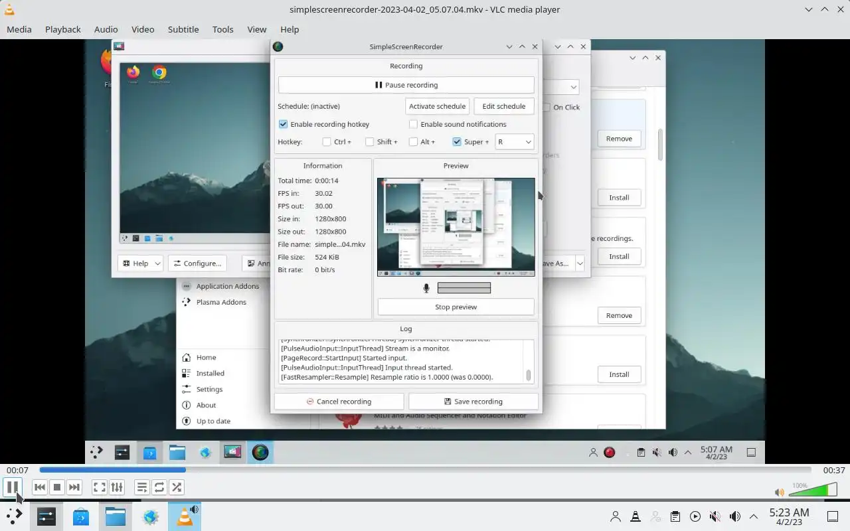Viewport: 850px width, 531px height.
Task: Jump to previous media in VLC
Action: (40, 487)
